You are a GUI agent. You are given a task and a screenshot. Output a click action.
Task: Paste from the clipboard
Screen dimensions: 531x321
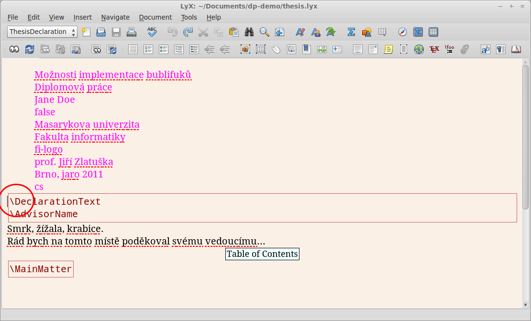coord(233,32)
